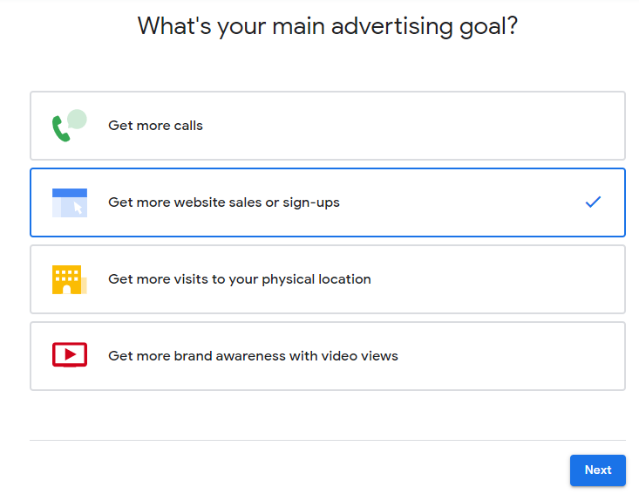Image resolution: width=639 pixels, height=494 pixels.
Task: Pick Get more visits to your physical location
Action: click(x=327, y=279)
